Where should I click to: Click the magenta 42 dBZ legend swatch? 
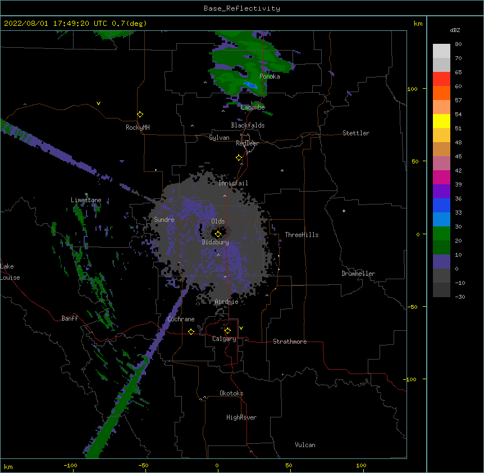[441, 177]
